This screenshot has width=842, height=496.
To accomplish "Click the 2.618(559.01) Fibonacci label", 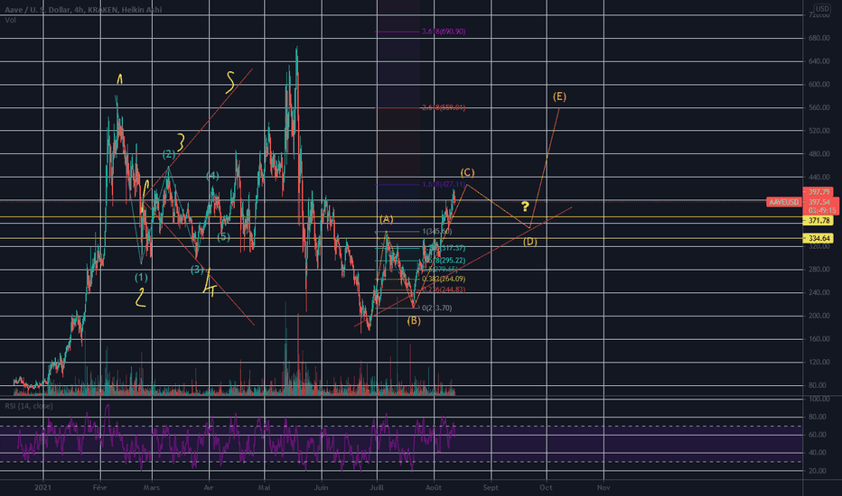I will click(x=444, y=108).
